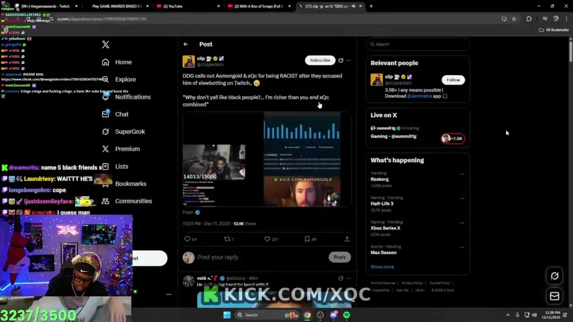This screenshot has width=573, height=322.
Task: Open the X logo home icon
Action: pos(106,44)
